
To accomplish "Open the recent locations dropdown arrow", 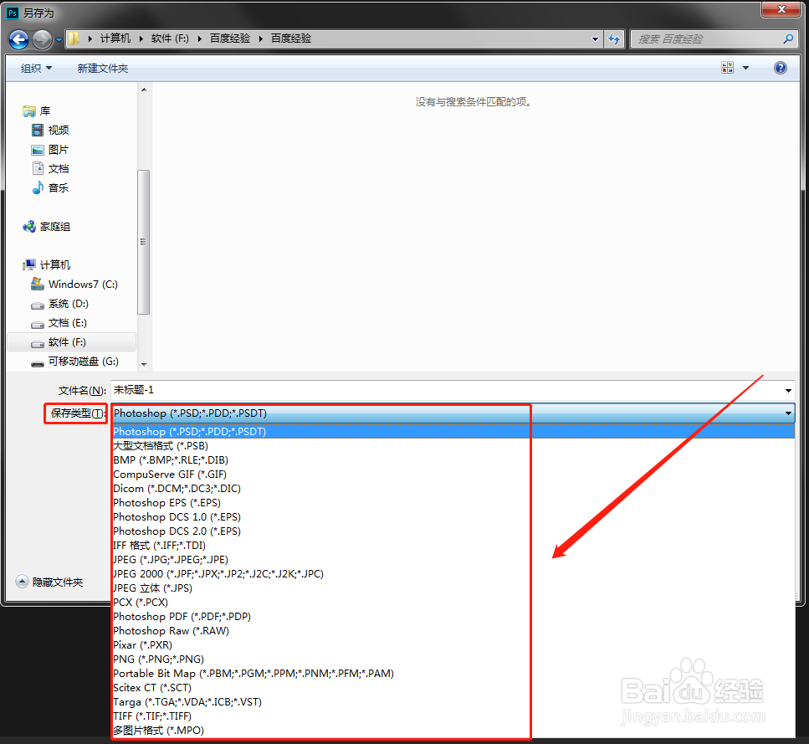I will [x=59, y=39].
